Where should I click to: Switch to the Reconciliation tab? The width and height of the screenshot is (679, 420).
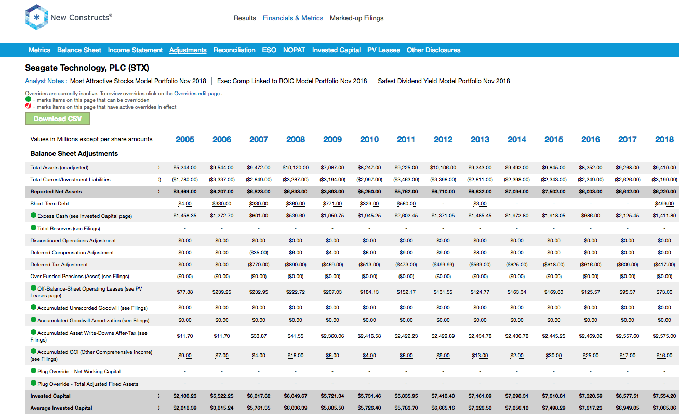pyautogui.click(x=234, y=50)
